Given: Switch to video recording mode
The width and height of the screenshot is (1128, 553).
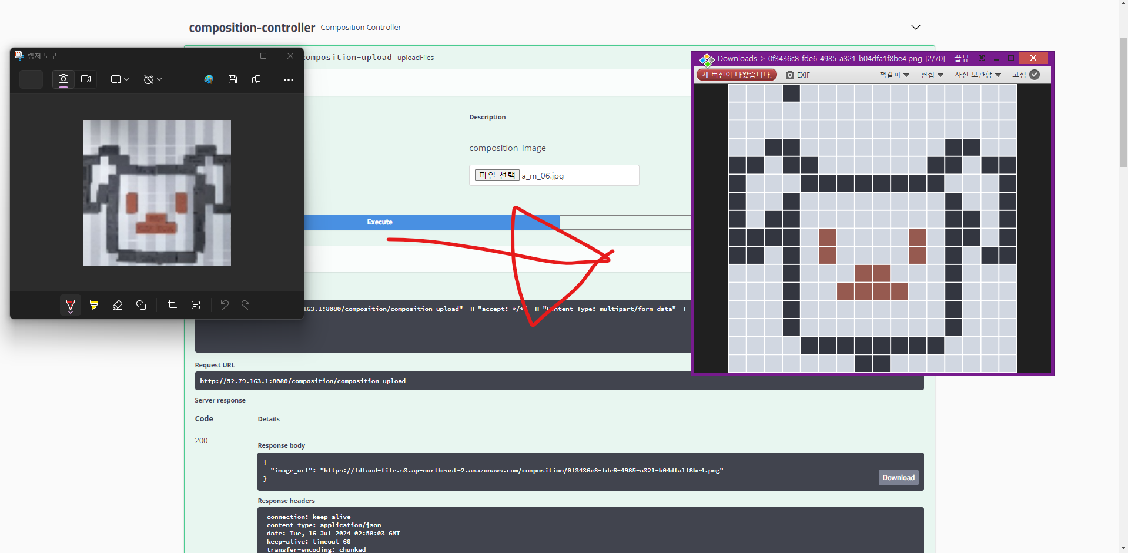Looking at the screenshot, I should (x=86, y=79).
